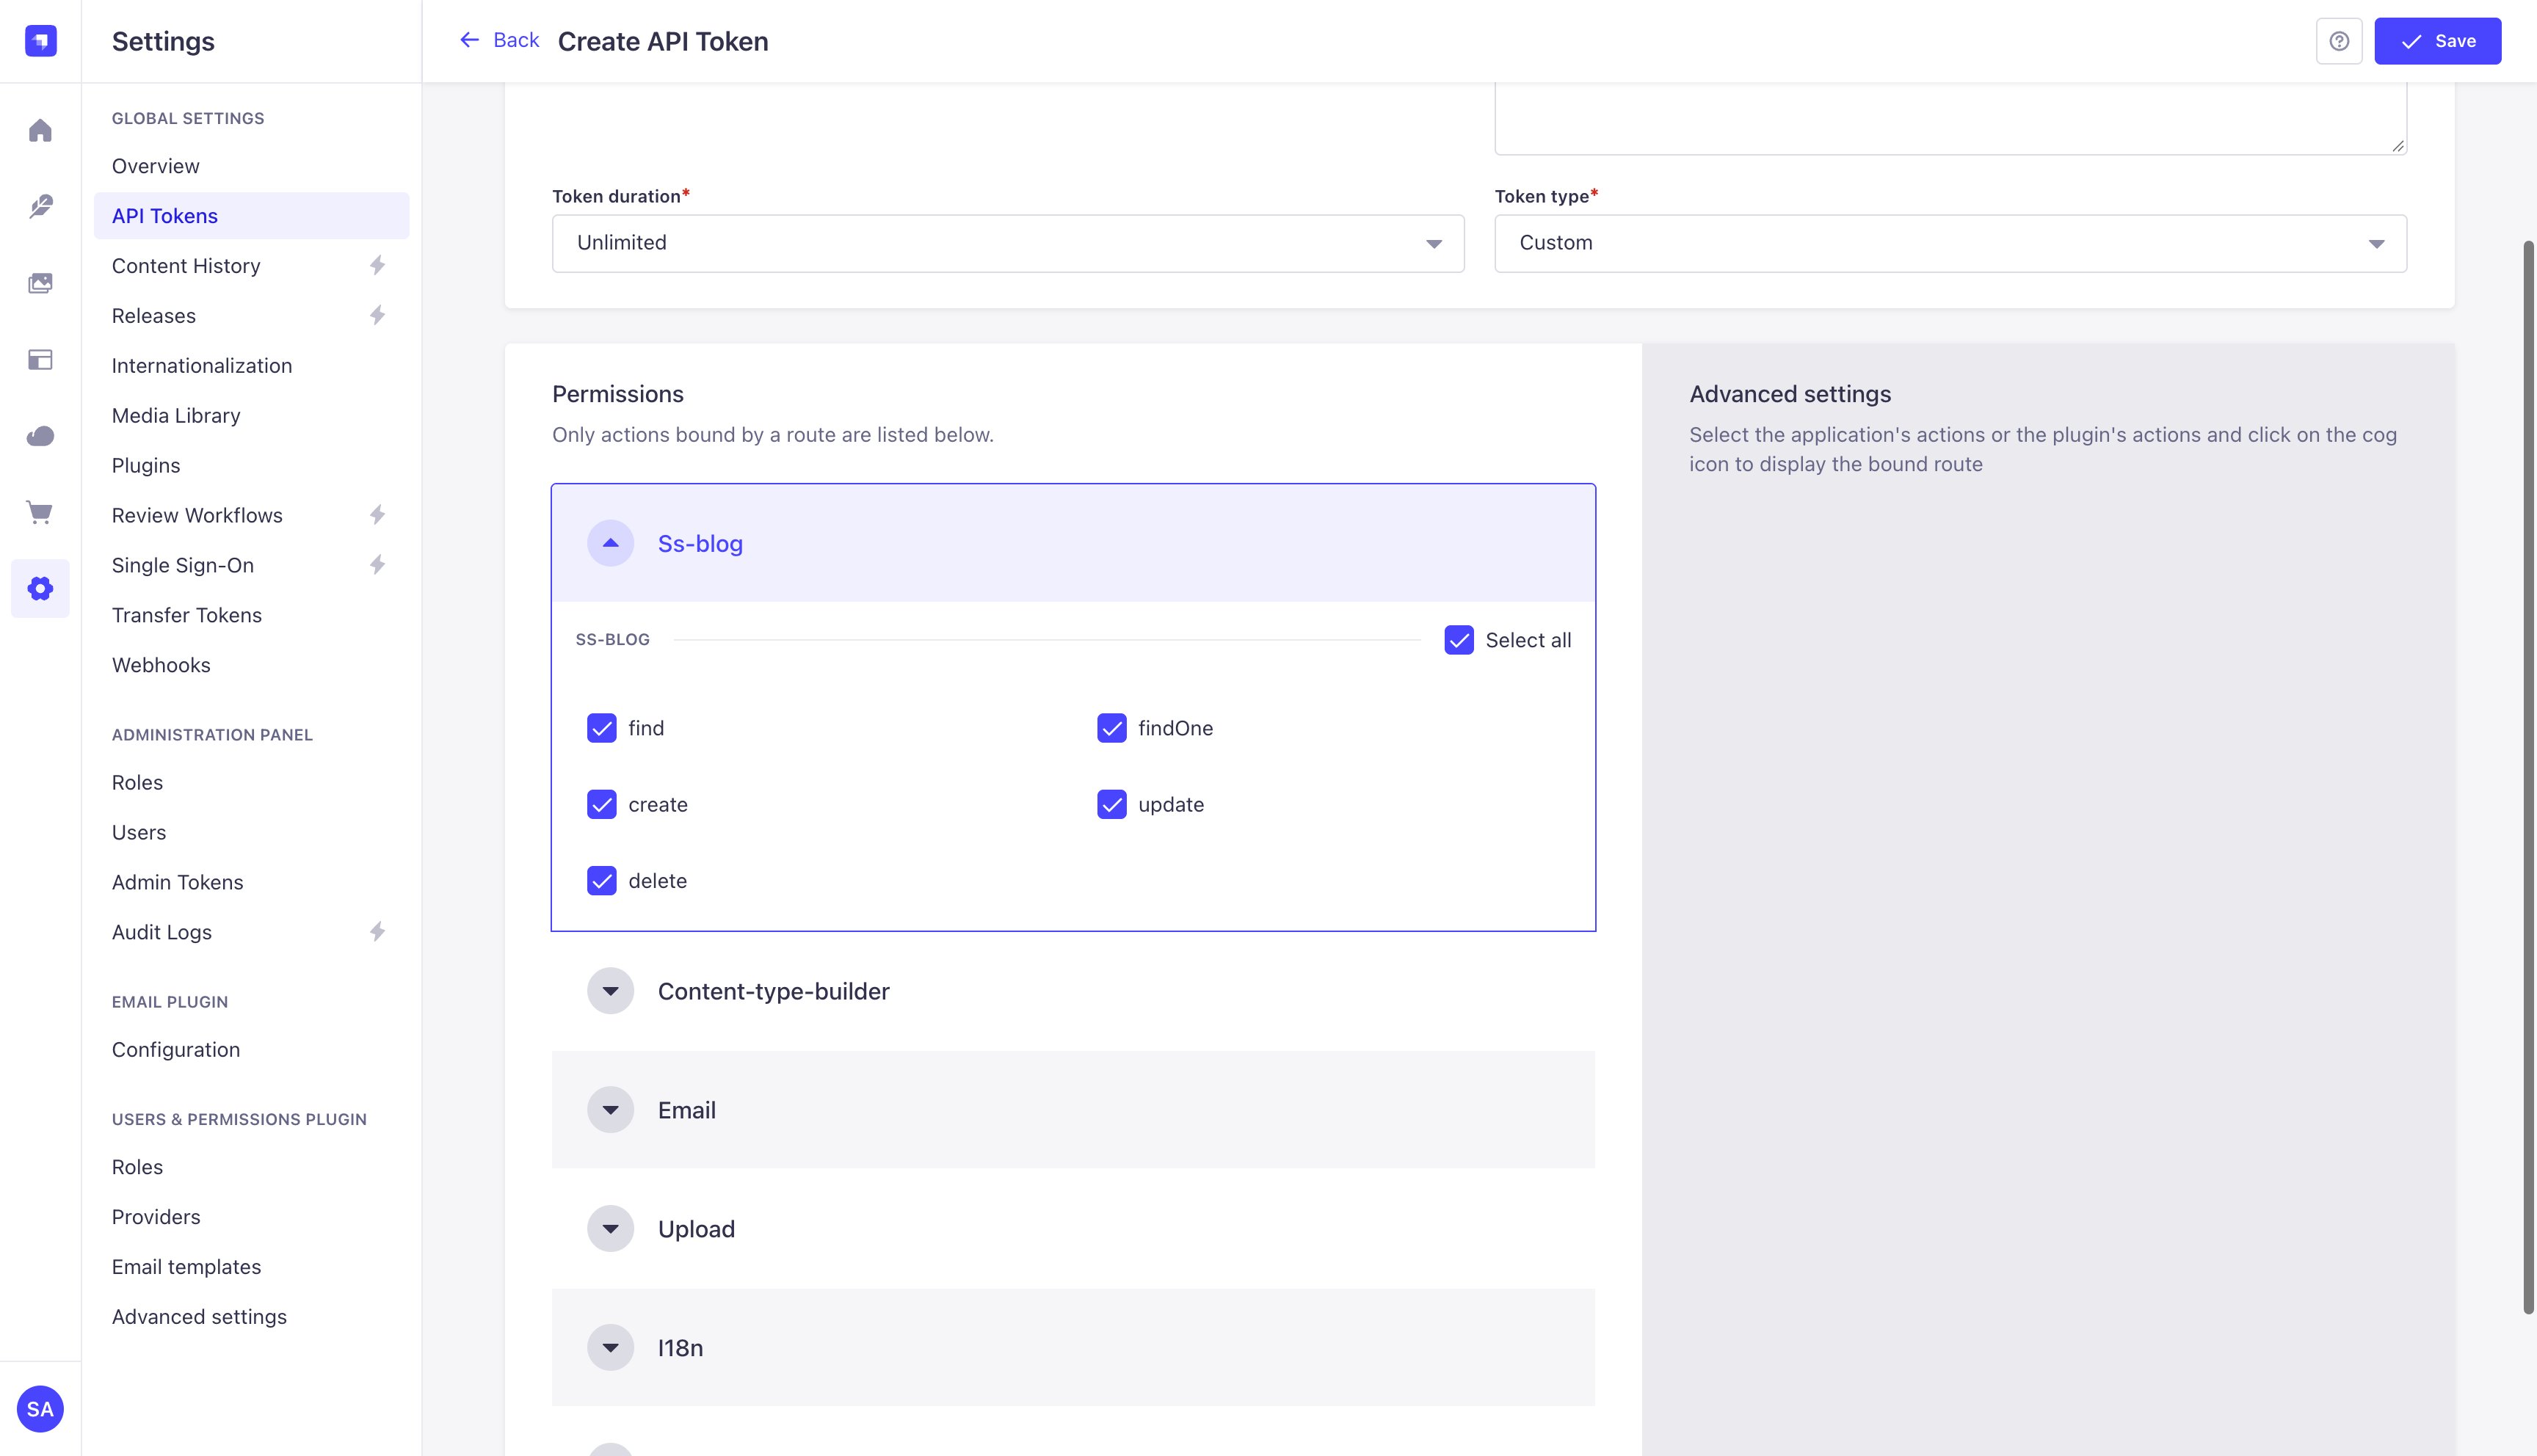Click the description text area
The width and height of the screenshot is (2537, 1456).
point(1950,118)
